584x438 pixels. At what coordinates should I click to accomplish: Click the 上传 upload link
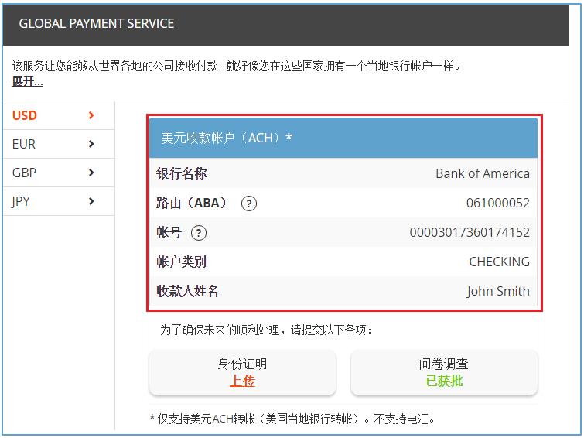click(242, 381)
